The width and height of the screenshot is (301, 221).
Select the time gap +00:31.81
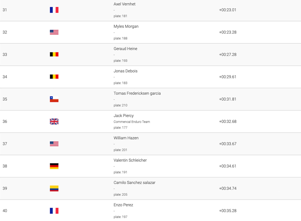[x=228, y=99]
